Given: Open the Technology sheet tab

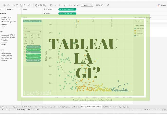Looking at the screenshot, I should (49, 107).
